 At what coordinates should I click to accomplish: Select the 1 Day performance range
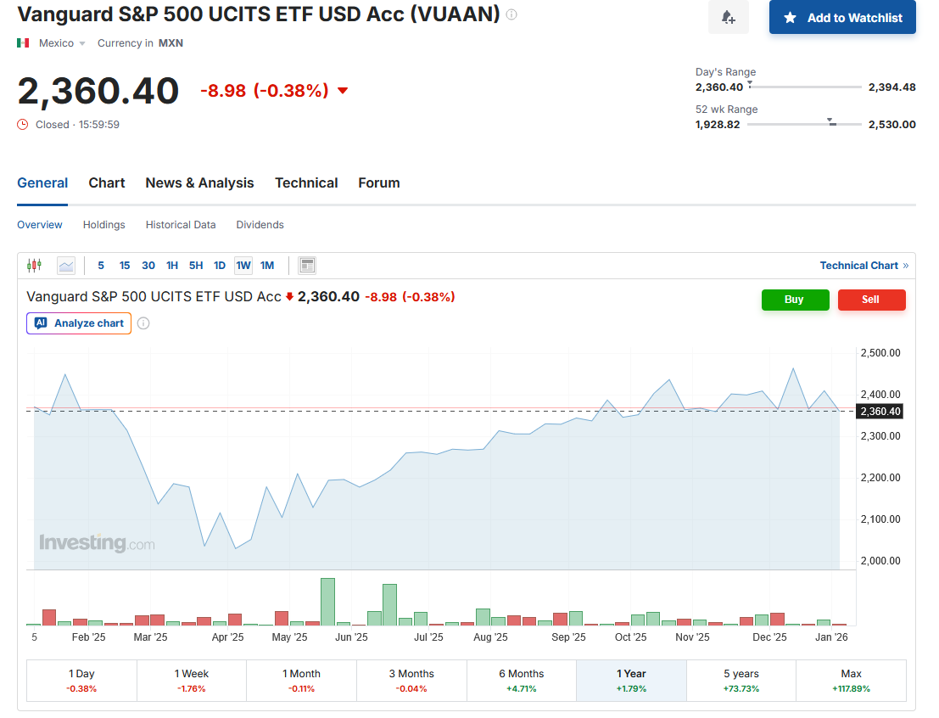pyautogui.click(x=82, y=681)
